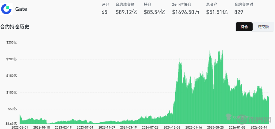Select the $89.12亿 volume value
Viewport: 275px width, 129px height.
click(126, 12)
